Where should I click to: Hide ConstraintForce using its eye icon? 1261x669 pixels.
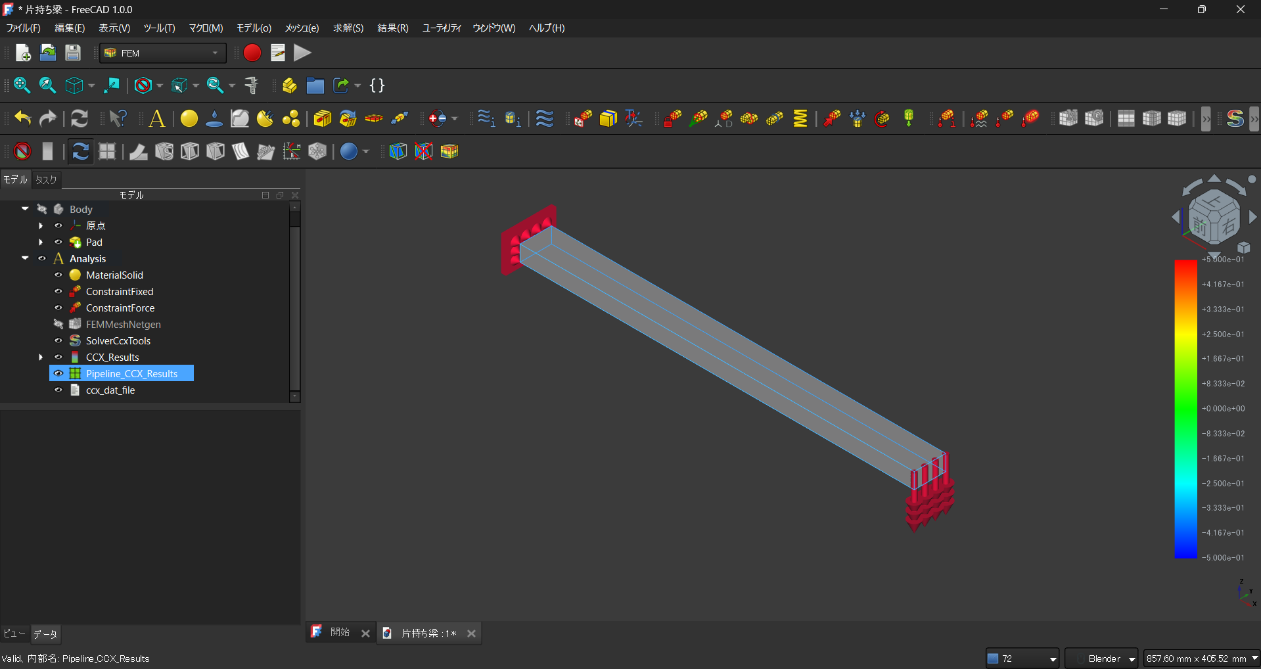[x=58, y=308]
